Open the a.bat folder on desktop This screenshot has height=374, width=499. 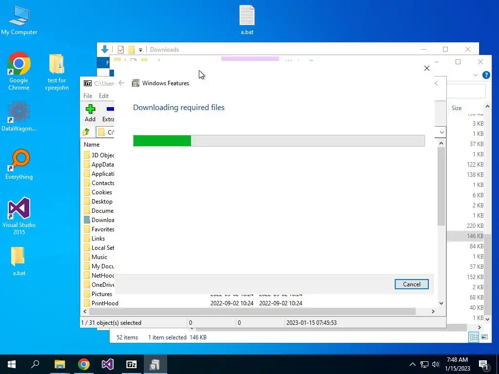pos(19,261)
